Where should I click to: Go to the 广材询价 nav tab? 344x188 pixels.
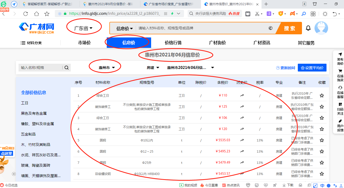pos(217,43)
